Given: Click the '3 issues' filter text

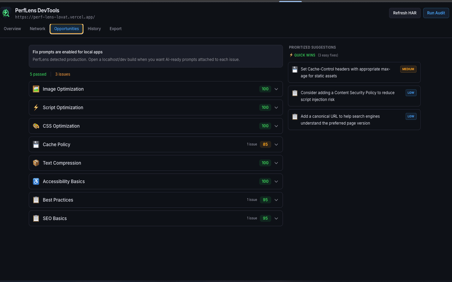Looking at the screenshot, I should click(63, 74).
